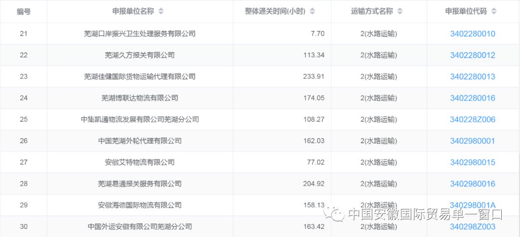Open code link 3402980015
This screenshot has height=237, width=520.
[x=473, y=162]
